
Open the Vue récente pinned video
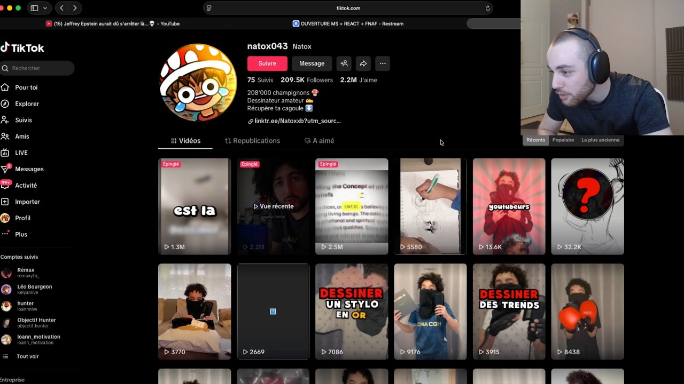click(273, 206)
